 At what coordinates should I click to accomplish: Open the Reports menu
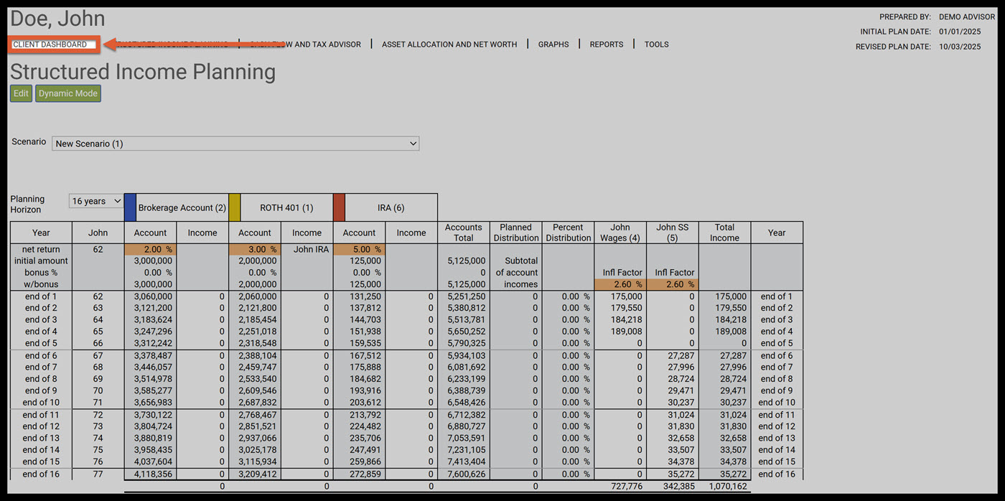pos(607,45)
